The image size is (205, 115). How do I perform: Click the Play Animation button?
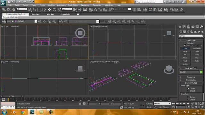point(181,103)
